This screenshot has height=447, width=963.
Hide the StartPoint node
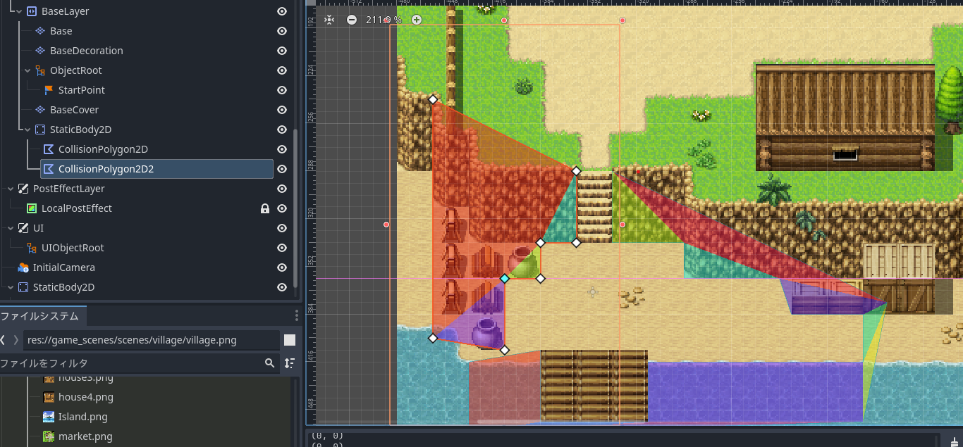tap(282, 90)
